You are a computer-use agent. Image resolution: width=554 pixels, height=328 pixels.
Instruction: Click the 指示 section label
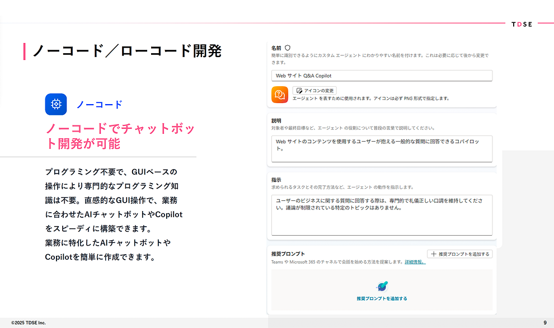[x=276, y=180]
